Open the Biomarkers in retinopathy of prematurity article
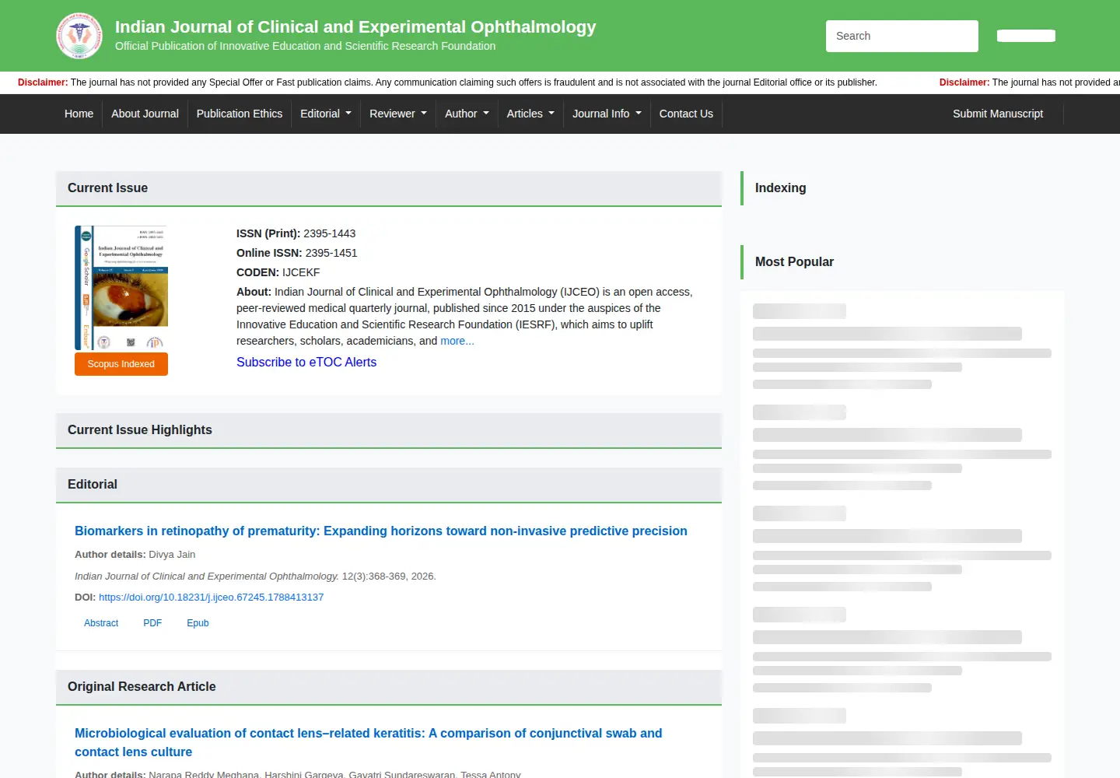The height and width of the screenshot is (778, 1120). (x=381, y=531)
